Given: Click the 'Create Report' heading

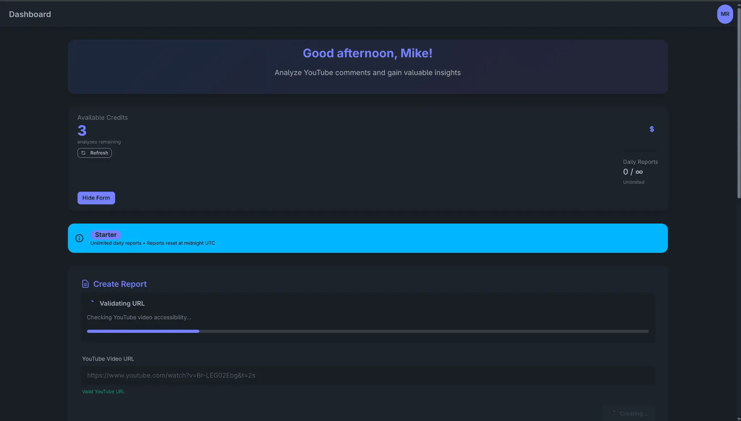Looking at the screenshot, I should 120,284.
